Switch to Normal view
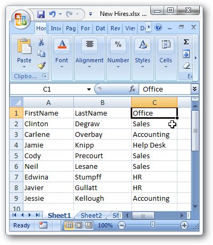The width and height of the screenshot is (213, 245). coord(69,225)
